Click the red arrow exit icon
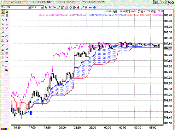 [x=7, y=70]
